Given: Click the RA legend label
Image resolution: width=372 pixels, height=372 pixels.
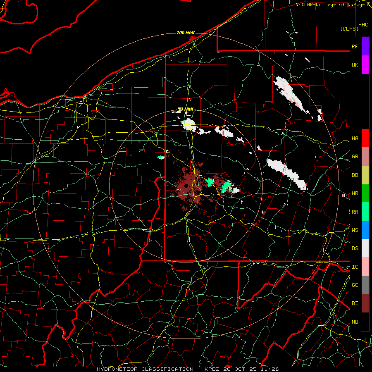Looking at the screenshot, I should 355,212.
